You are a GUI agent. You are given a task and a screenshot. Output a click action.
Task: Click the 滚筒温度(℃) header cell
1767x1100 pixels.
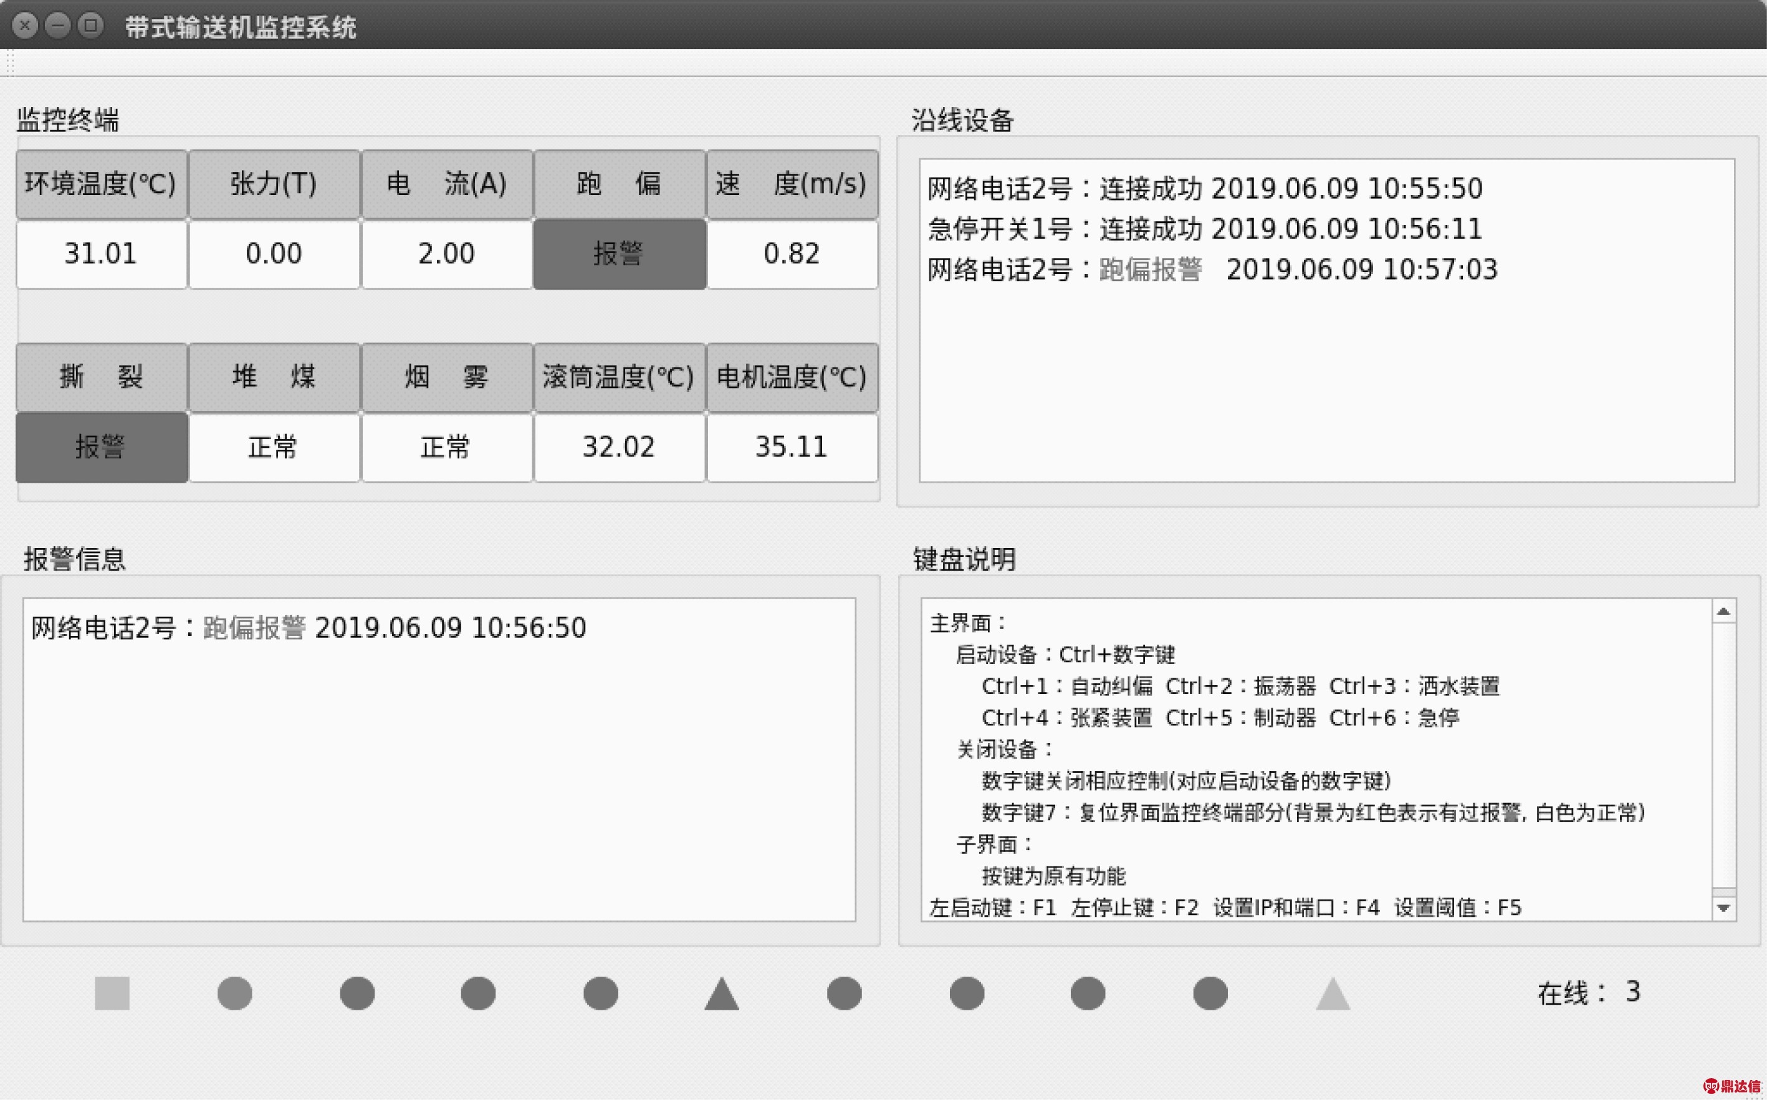(620, 377)
